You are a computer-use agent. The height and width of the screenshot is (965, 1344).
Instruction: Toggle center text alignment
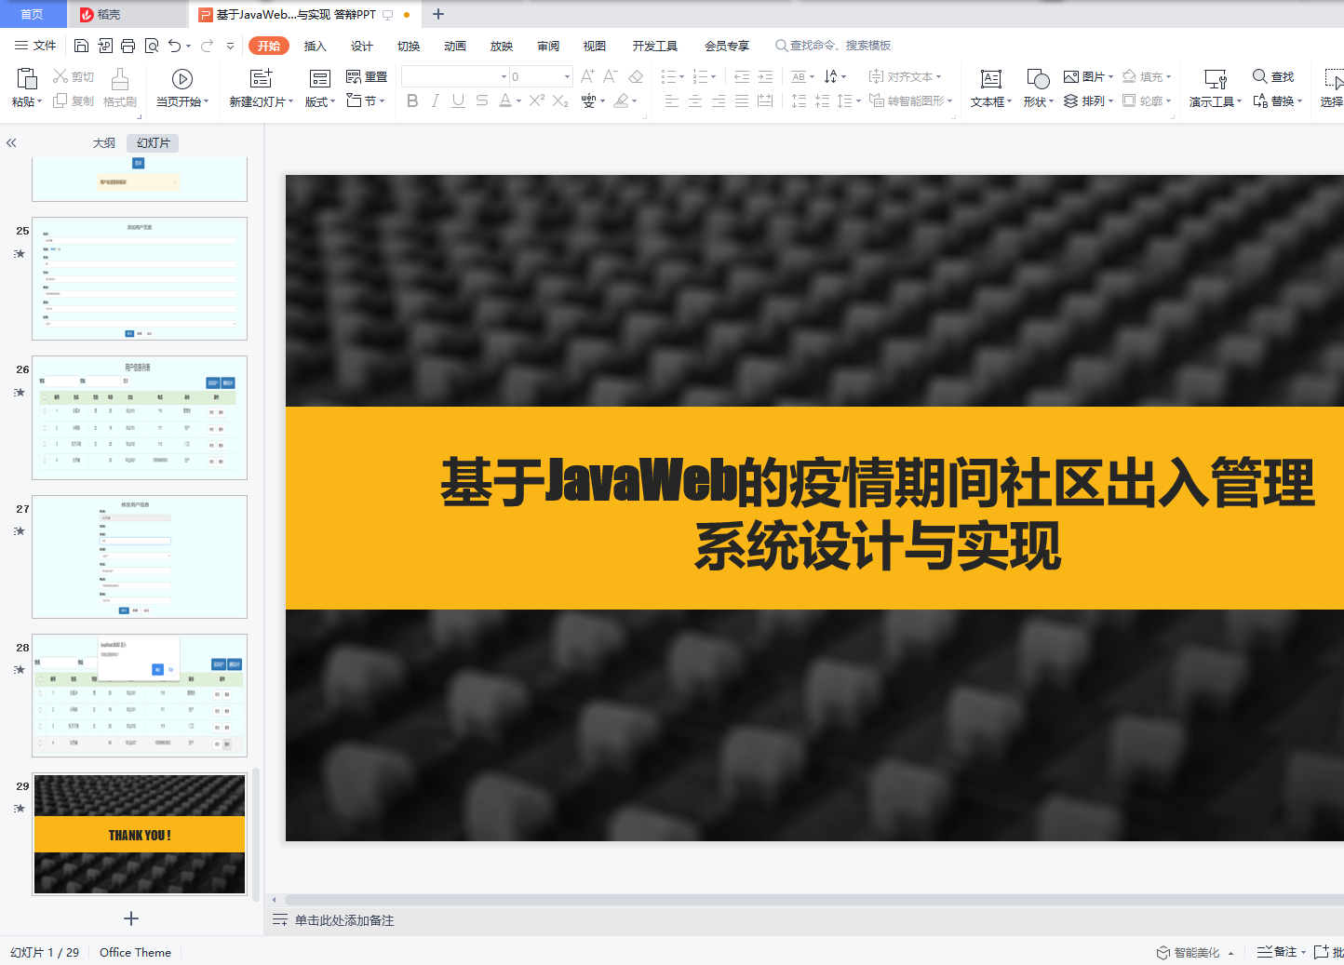tap(695, 101)
